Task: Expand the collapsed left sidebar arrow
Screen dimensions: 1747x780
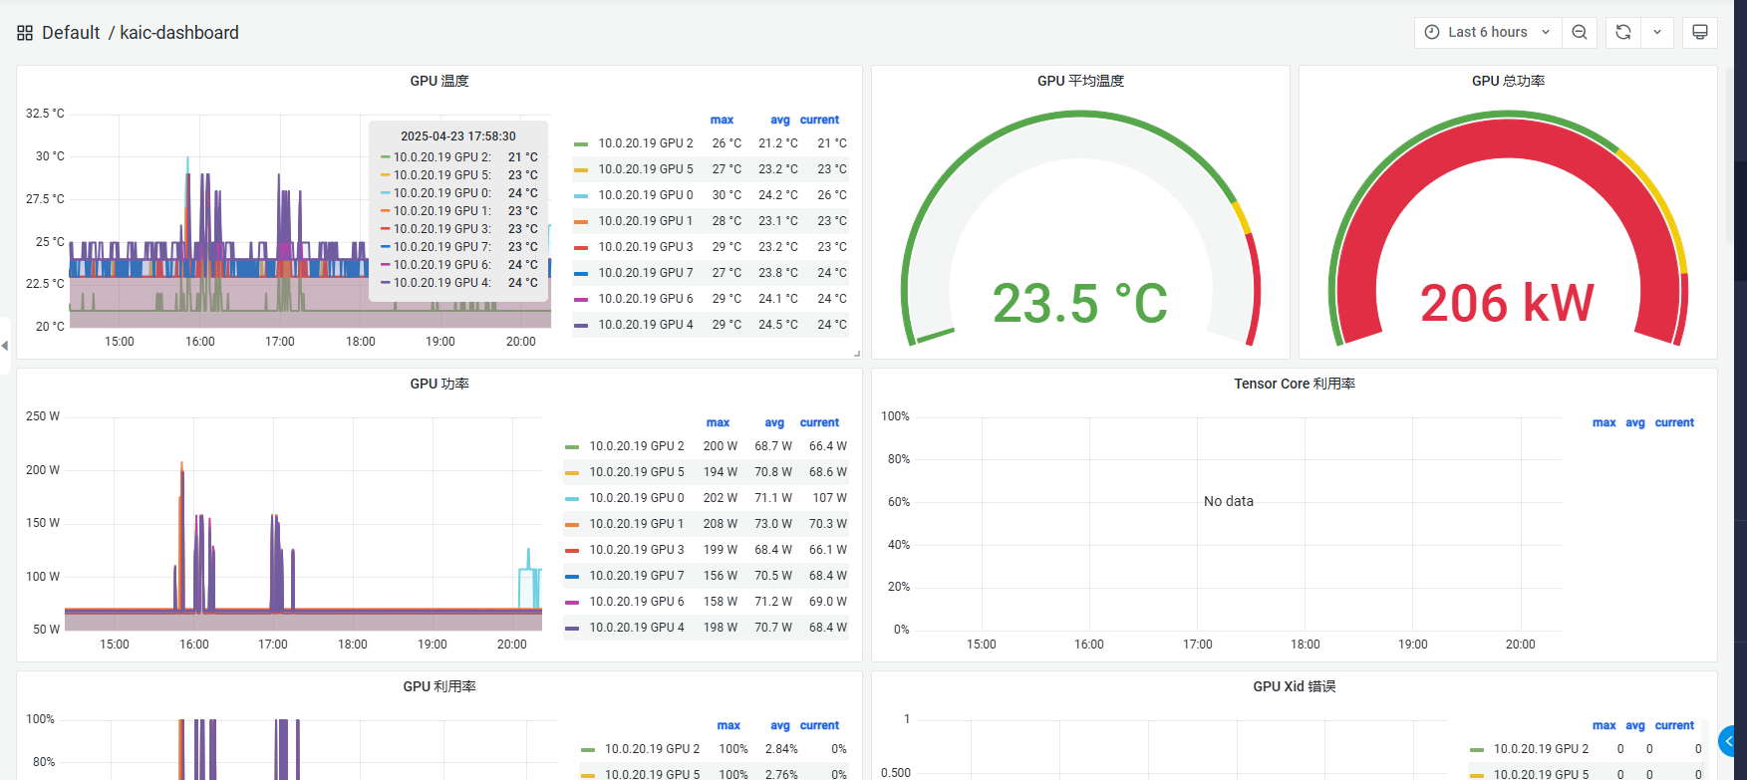Action: 5,346
